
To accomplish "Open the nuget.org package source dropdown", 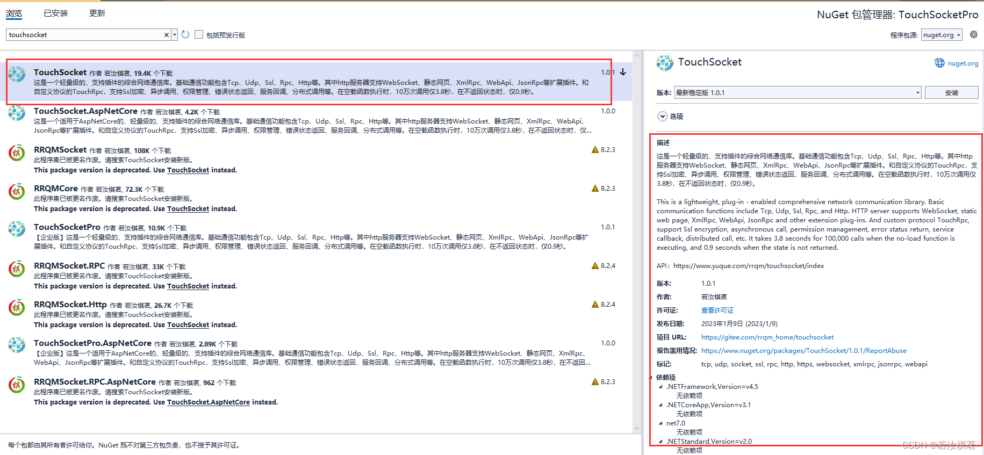I will pyautogui.click(x=942, y=35).
